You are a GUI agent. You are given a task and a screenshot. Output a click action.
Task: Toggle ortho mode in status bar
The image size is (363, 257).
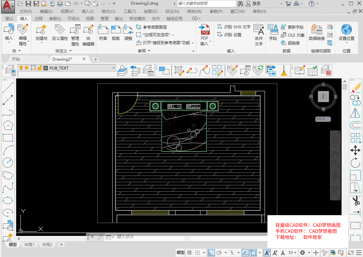coord(211,253)
